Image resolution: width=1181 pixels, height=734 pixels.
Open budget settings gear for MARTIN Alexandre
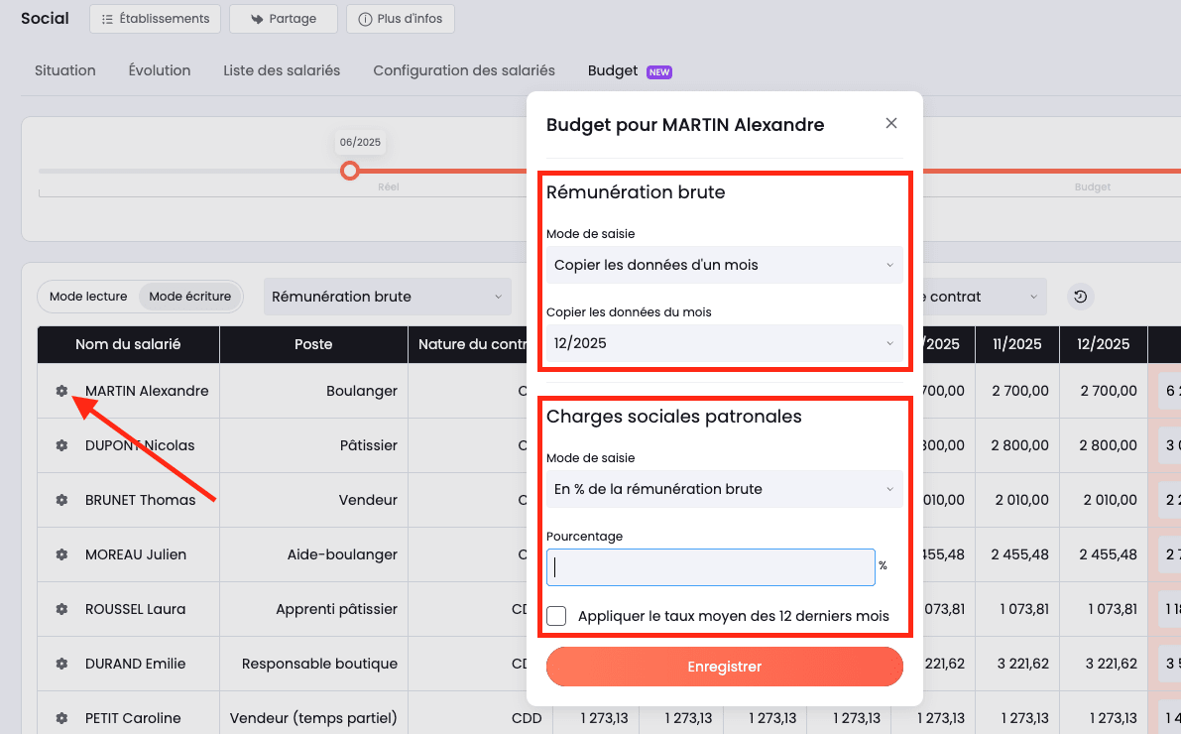click(x=59, y=391)
